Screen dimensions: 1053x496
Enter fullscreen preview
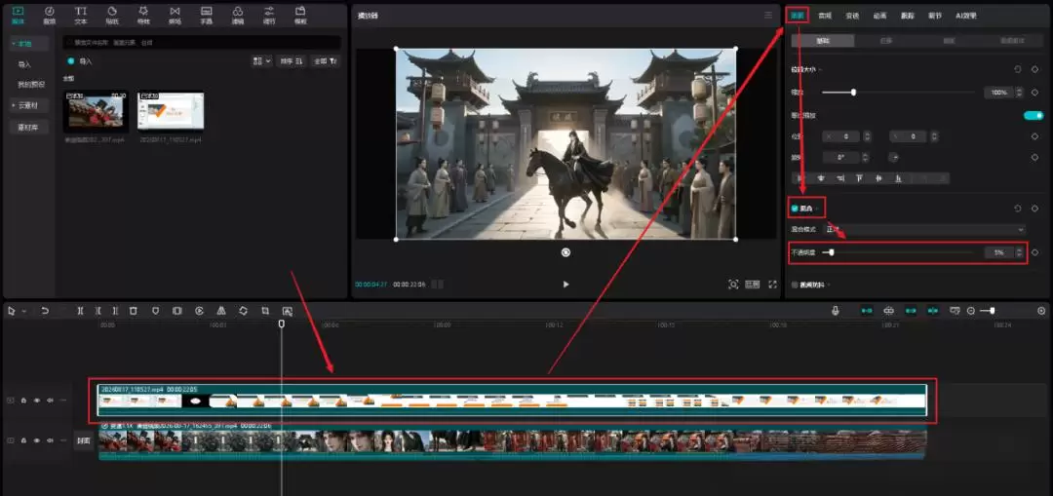coord(772,285)
